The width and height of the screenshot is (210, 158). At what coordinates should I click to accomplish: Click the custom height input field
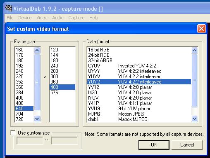64,141
